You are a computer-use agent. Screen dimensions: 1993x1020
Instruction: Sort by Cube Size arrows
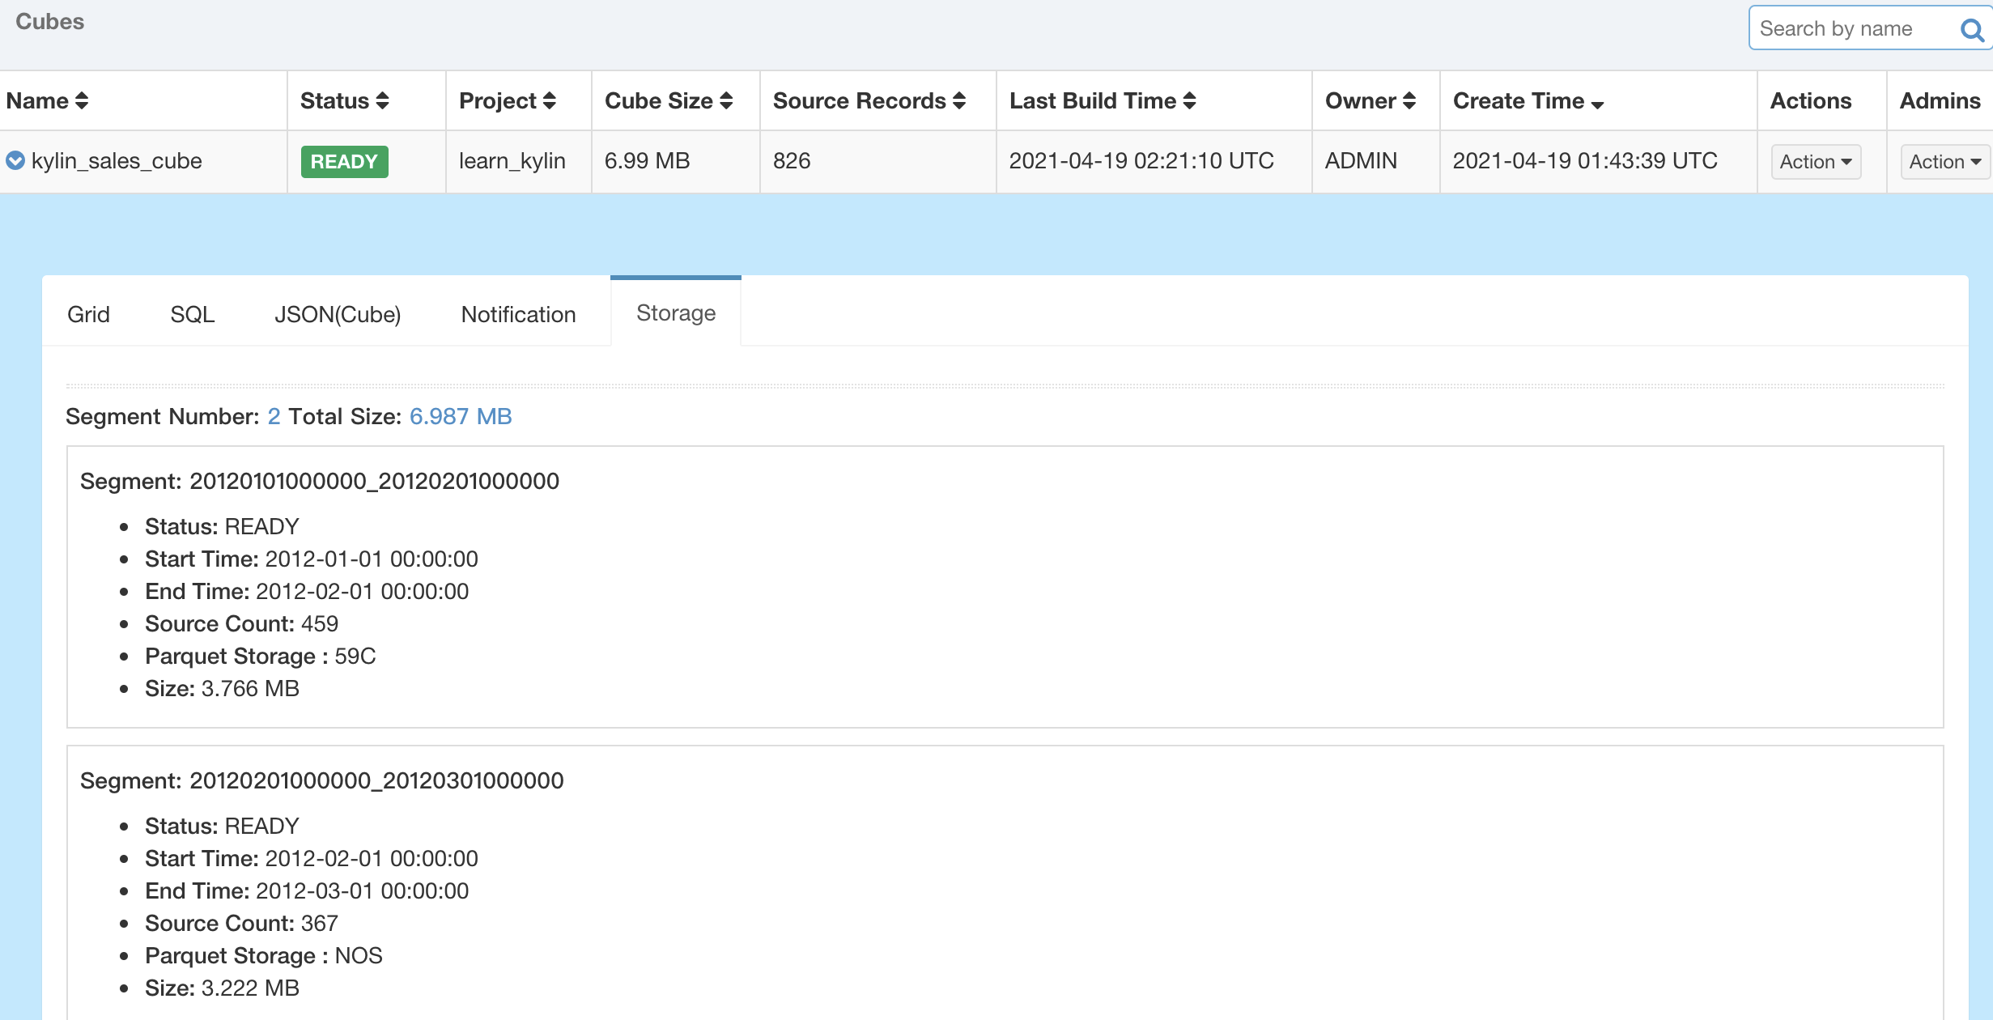click(x=726, y=101)
